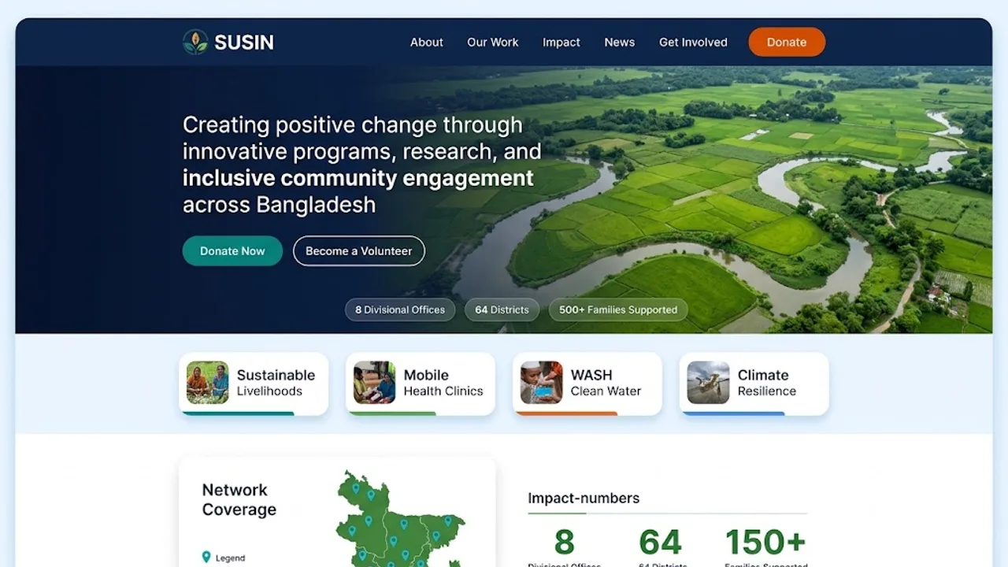Image resolution: width=1008 pixels, height=567 pixels.
Task: Click the Sustainable Livelihoods card title
Action: (276, 383)
